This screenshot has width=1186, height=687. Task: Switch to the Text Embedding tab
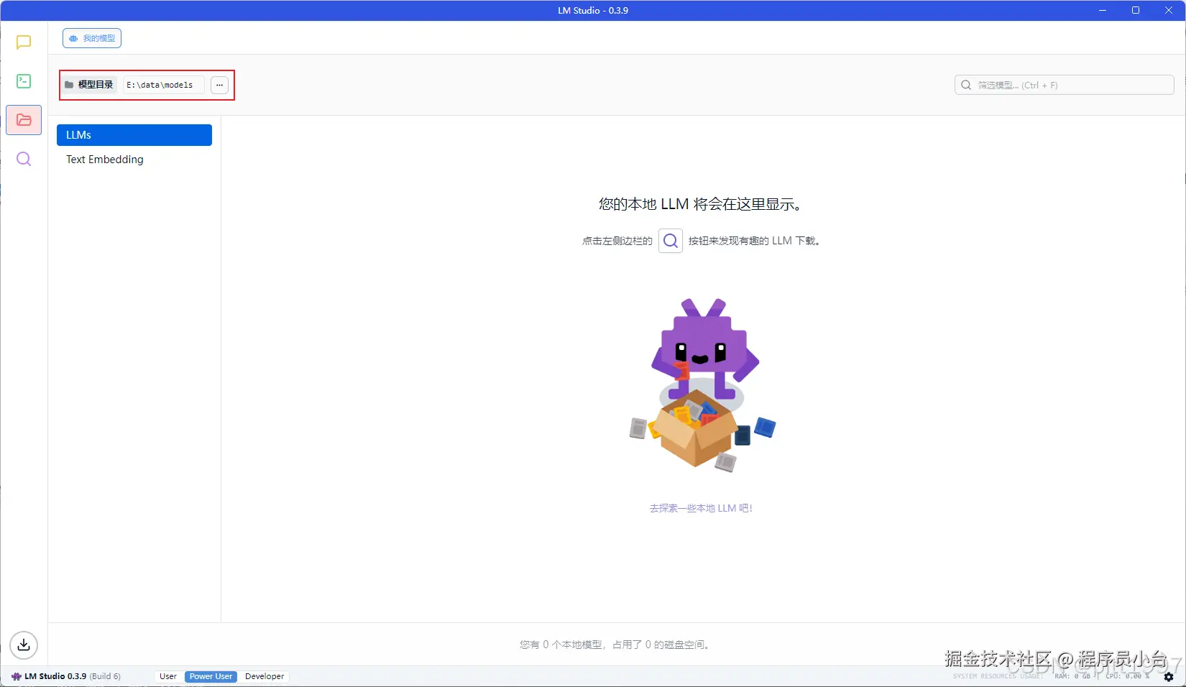(x=104, y=160)
